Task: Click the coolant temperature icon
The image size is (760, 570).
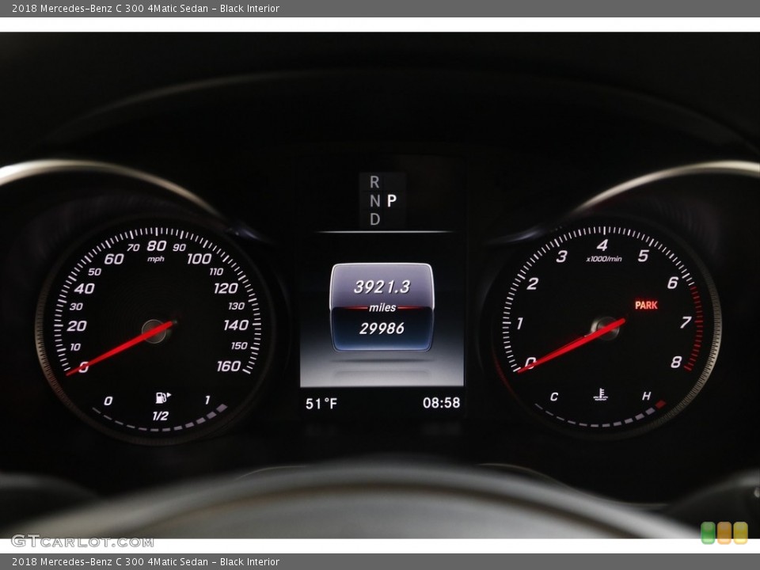Action: (x=601, y=395)
